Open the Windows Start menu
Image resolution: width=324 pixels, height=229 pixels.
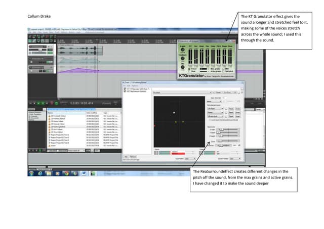pyautogui.click(x=31, y=172)
